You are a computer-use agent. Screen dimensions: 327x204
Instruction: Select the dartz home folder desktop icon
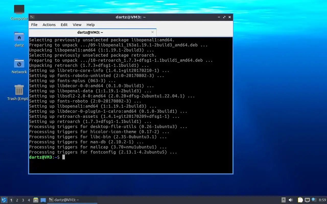[19, 39]
